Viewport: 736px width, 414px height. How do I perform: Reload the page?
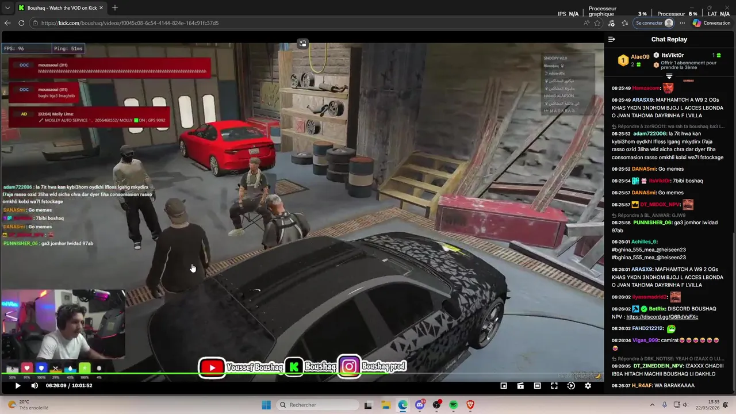21,23
